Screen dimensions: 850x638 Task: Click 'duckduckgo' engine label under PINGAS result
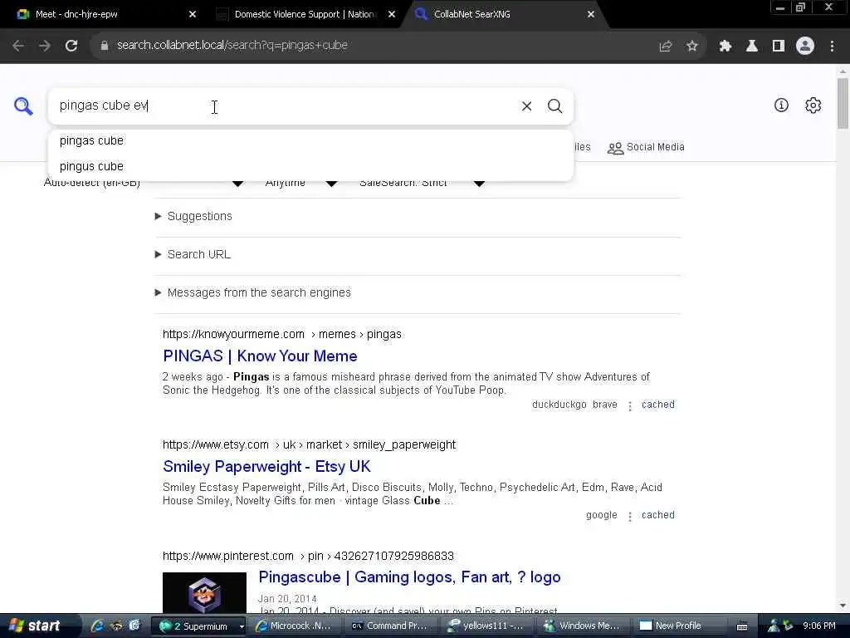point(559,405)
